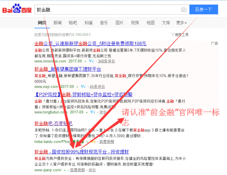
Task: Focus the search box containing 前金融
Action: coord(112,10)
